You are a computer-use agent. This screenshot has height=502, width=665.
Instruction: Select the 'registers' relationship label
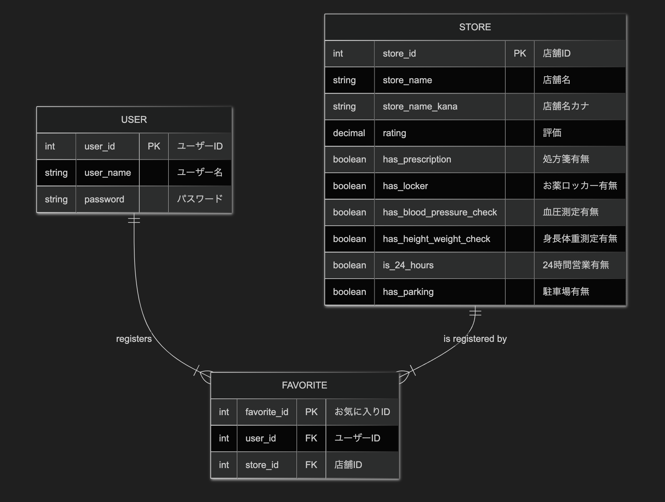134,339
